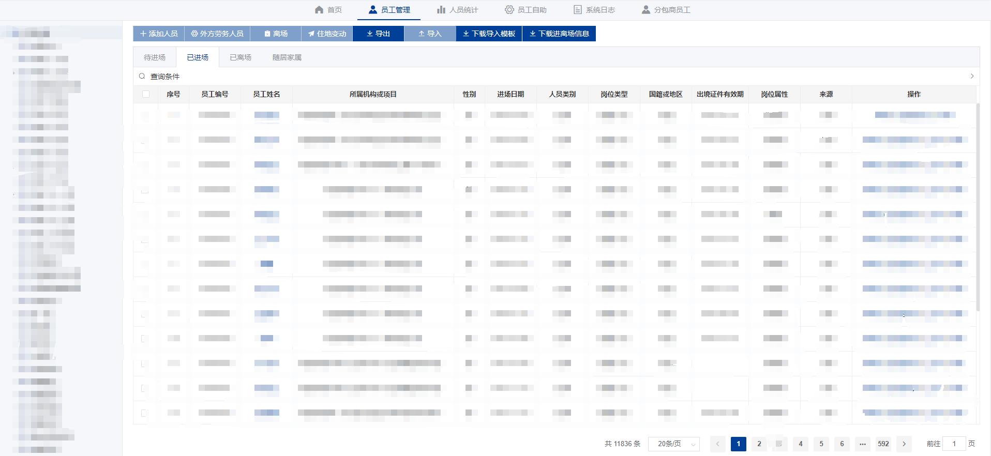Click the 导入 import button
Screen dimensions: 991x456
pyautogui.click(x=430, y=34)
